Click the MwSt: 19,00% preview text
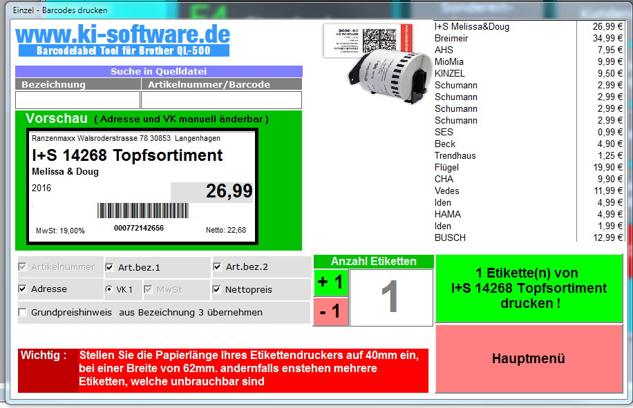This screenshot has width=633, height=408. click(61, 231)
